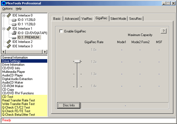The height and width of the screenshot is (124, 177).
Task: Open Q-Check C1/C2 Test
Action: [24, 108]
